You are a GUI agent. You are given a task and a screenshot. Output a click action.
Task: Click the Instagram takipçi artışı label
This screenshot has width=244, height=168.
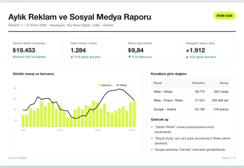click(x=200, y=43)
